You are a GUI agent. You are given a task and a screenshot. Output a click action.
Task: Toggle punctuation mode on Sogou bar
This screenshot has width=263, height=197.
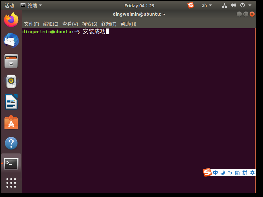click(230, 173)
